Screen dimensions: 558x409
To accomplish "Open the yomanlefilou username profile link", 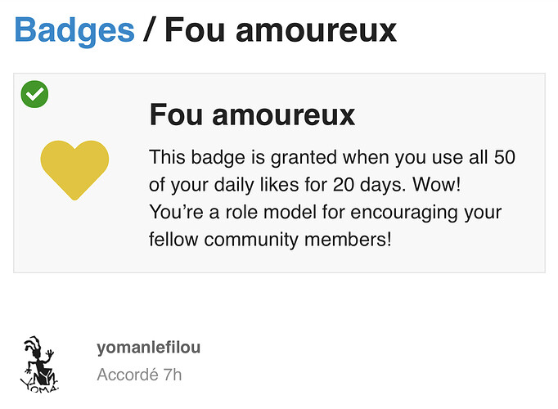I will tap(149, 348).
